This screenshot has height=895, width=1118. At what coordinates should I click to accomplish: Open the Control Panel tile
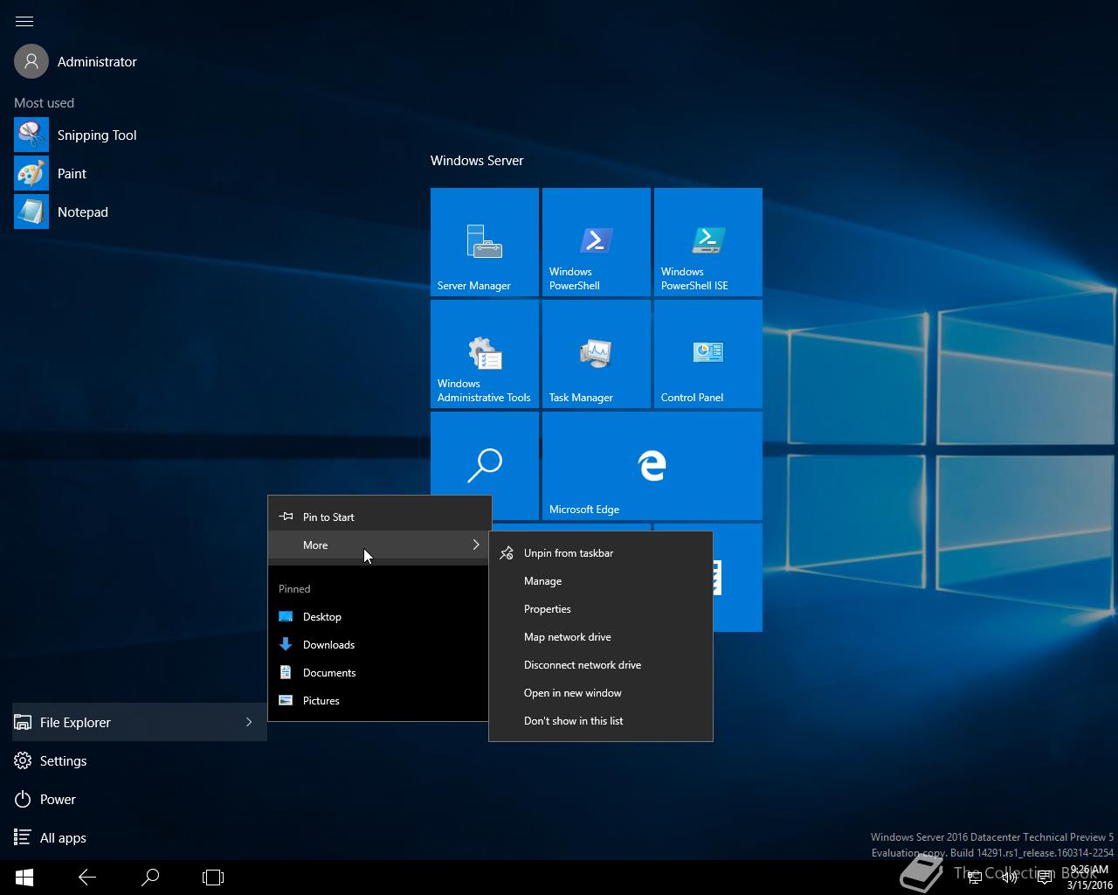click(x=708, y=354)
